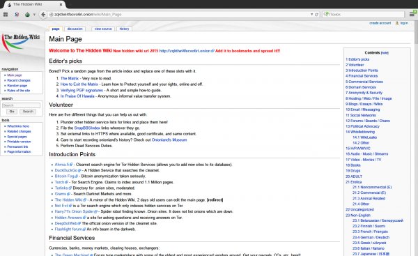Open the URL bar history dropdown arrow
Image resolution: width=418 pixels, height=256 pixels.
click(311, 15)
